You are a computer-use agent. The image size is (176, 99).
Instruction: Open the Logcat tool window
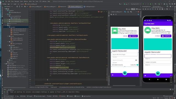pos(30,96)
